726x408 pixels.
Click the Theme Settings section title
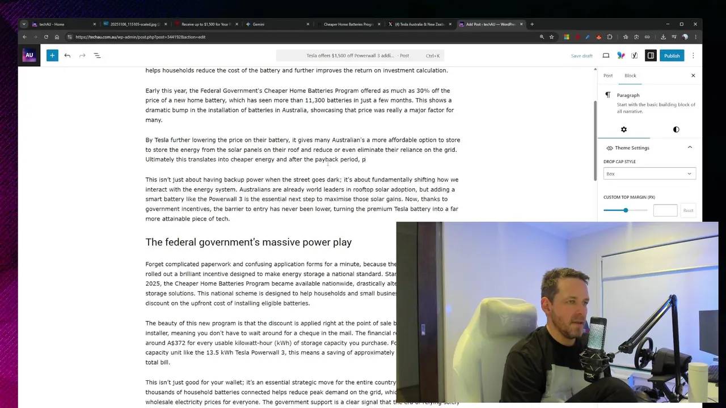pos(632,148)
